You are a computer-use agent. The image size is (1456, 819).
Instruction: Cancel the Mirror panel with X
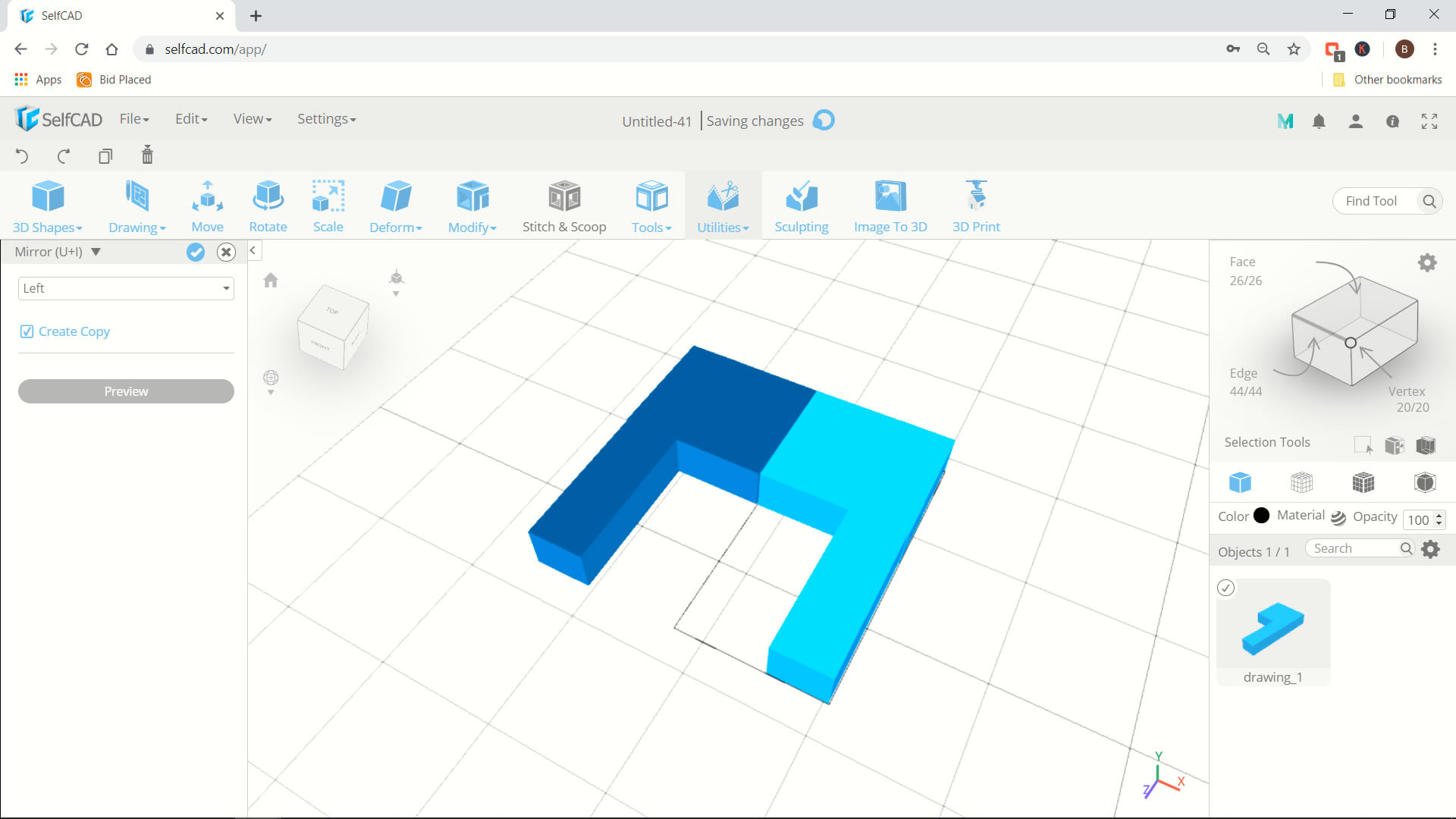pyautogui.click(x=226, y=252)
